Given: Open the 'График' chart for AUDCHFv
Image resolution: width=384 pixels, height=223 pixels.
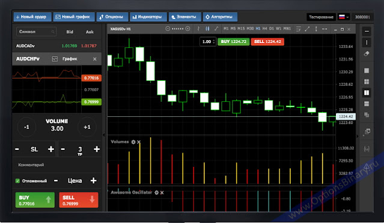Looking at the screenshot, I should click(70, 59).
